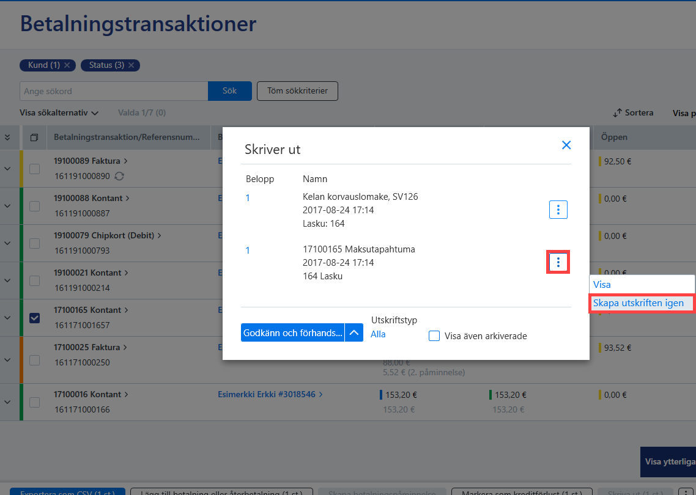
Task: Click Visa ytterligare button
Action: 668,462
